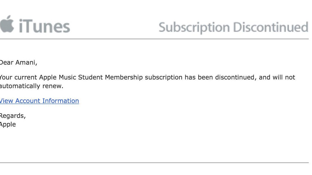Click the "Apple" signature below Regards
Image resolution: width=312 pixels, height=175 pixels.
[8, 125]
